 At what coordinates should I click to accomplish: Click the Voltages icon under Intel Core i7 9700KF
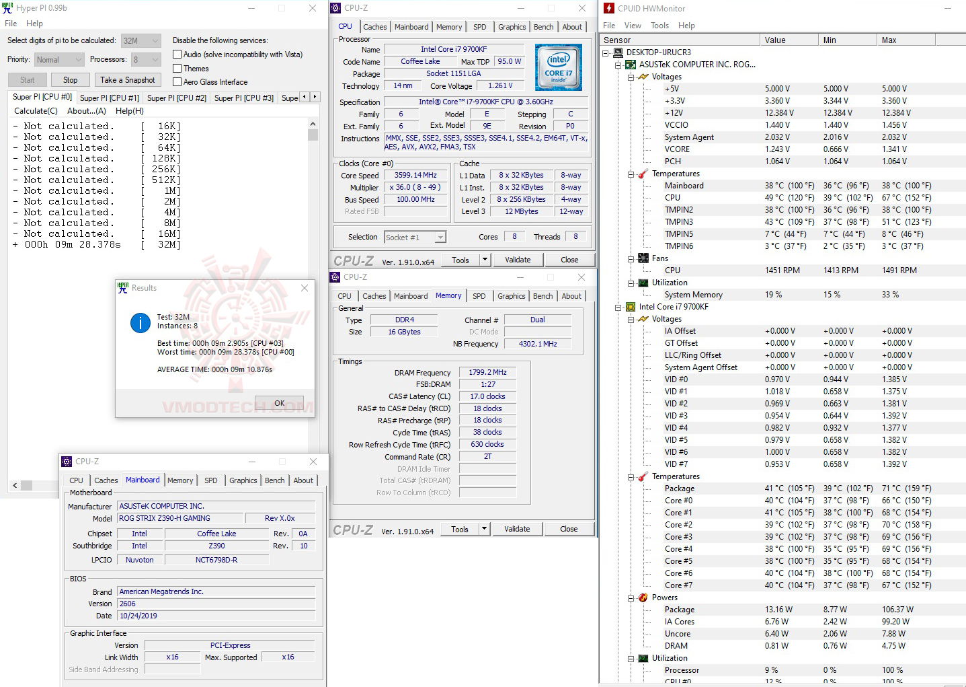pos(643,319)
